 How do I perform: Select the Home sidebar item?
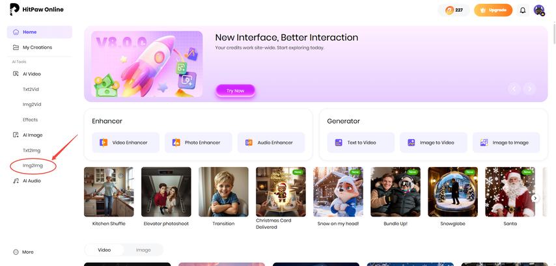click(x=29, y=32)
